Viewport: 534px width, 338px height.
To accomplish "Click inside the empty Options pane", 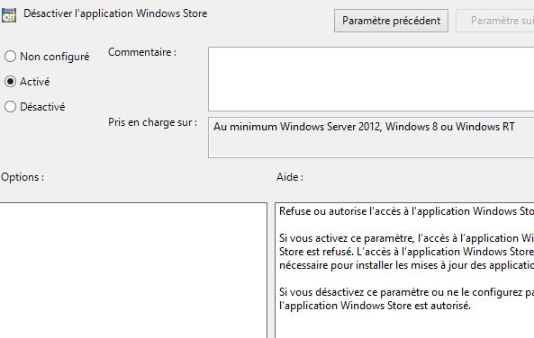I will coord(133,271).
